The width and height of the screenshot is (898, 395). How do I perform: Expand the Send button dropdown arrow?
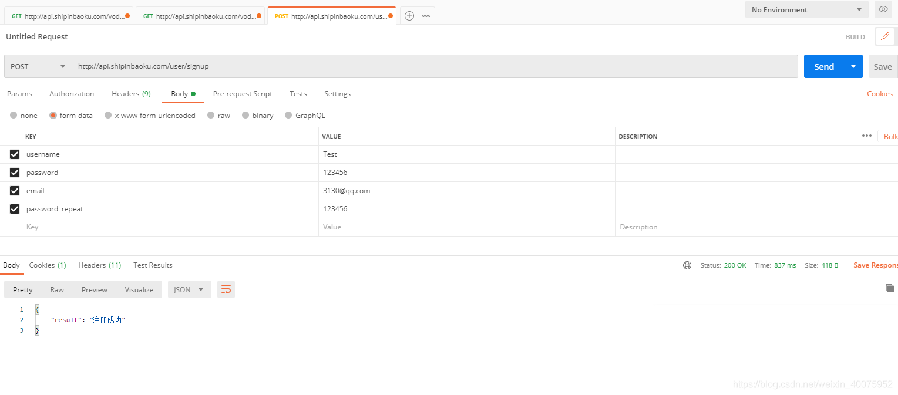point(853,66)
